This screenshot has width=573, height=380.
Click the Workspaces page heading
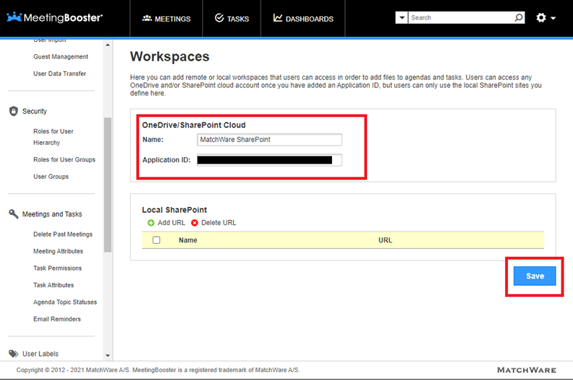(170, 56)
